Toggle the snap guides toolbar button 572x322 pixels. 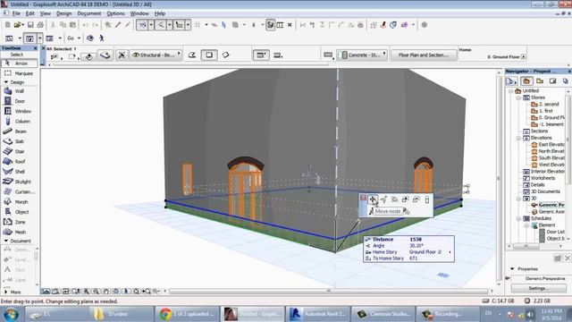[x=161, y=25]
